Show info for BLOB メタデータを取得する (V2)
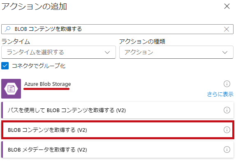The image size is (236, 161). [x=227, y=149]
